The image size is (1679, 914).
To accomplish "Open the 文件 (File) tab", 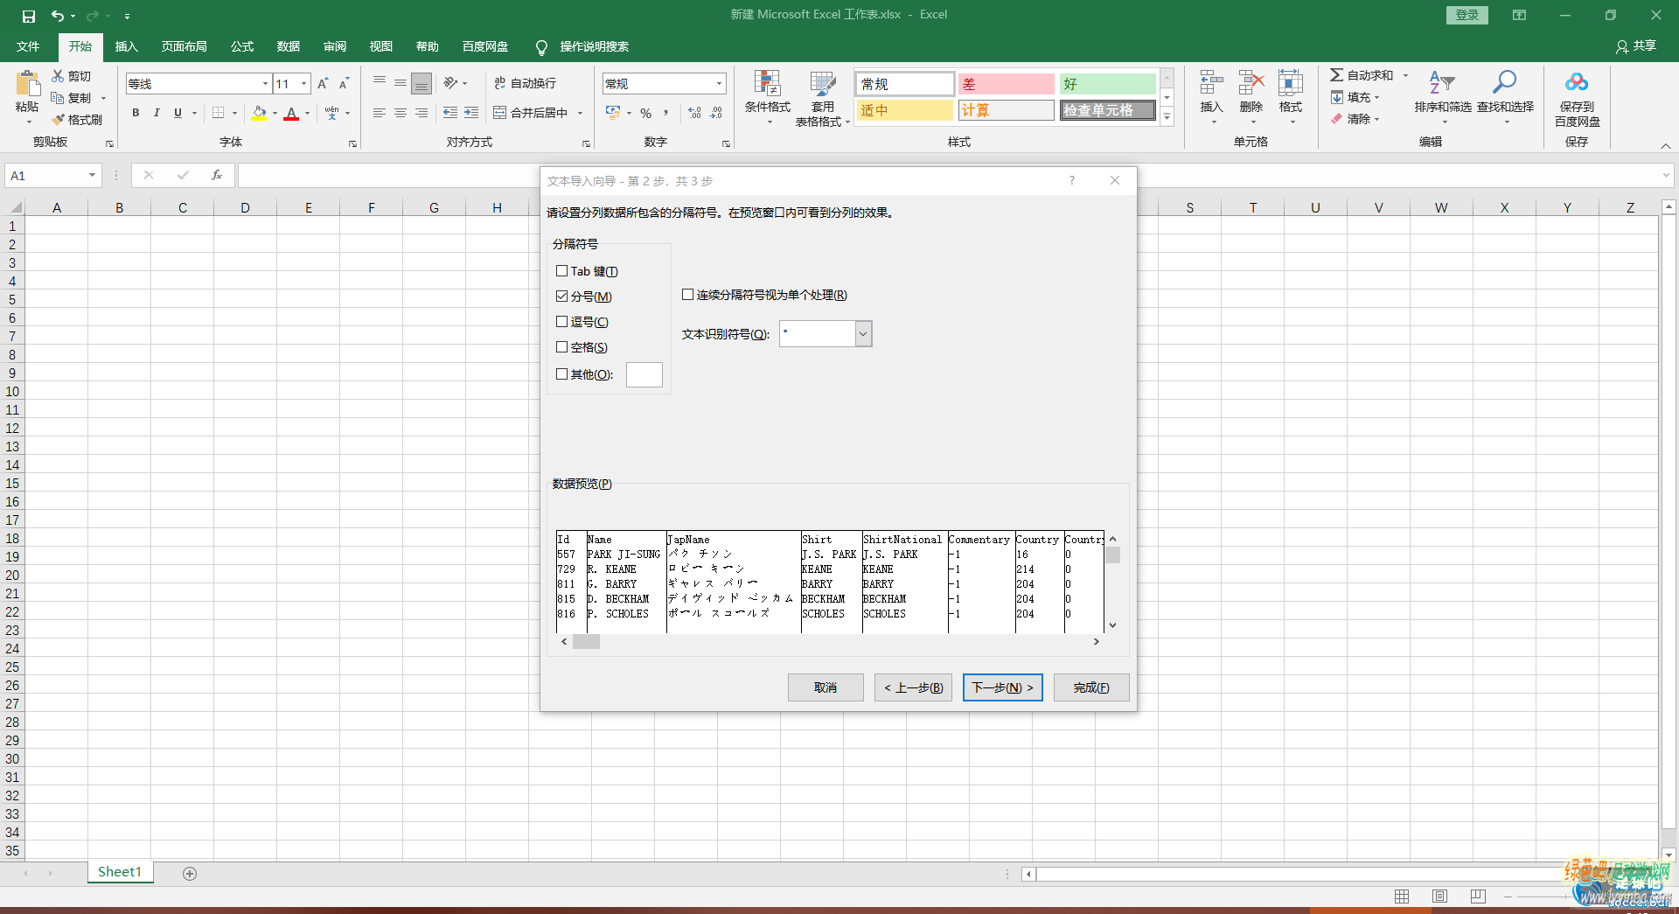I will 28,46.
